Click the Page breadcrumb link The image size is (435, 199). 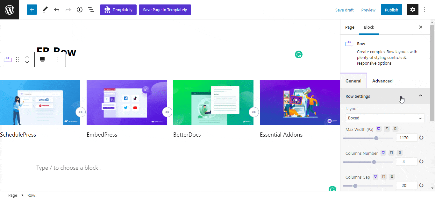tap(13, 195)
